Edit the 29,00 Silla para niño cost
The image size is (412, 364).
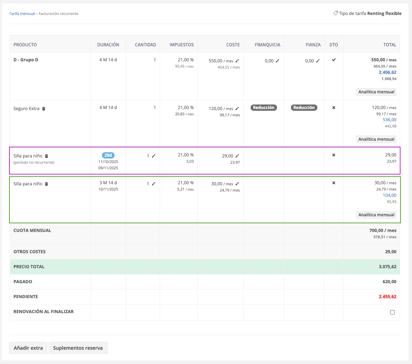pyautogui.click(x=237, y=156)
